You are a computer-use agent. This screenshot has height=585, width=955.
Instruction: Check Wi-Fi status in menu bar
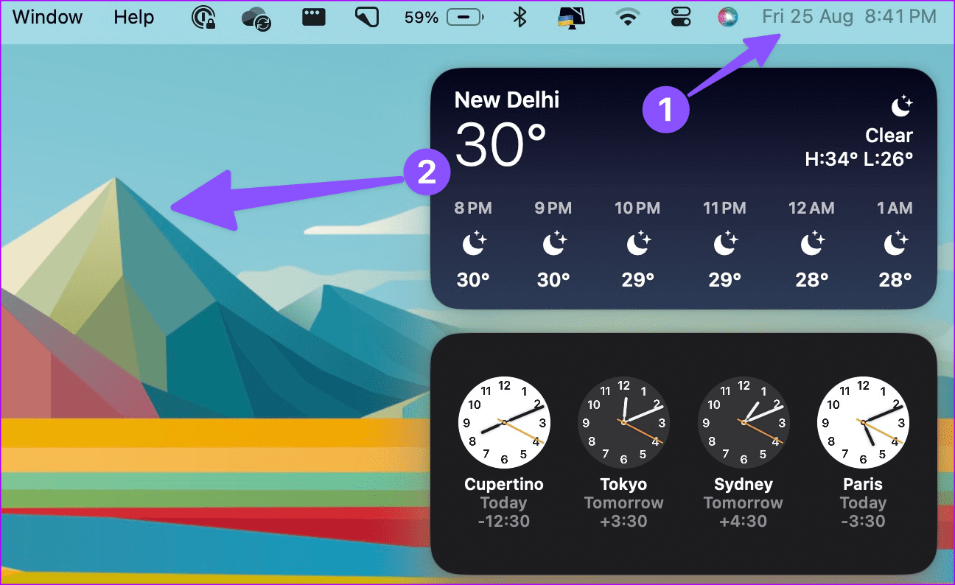click(x=628, y=16)
